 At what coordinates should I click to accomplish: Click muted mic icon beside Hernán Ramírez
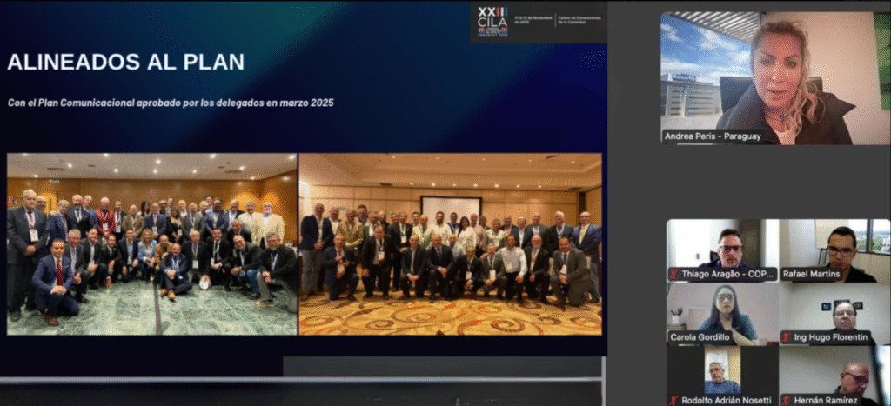[x=786, y=400]
